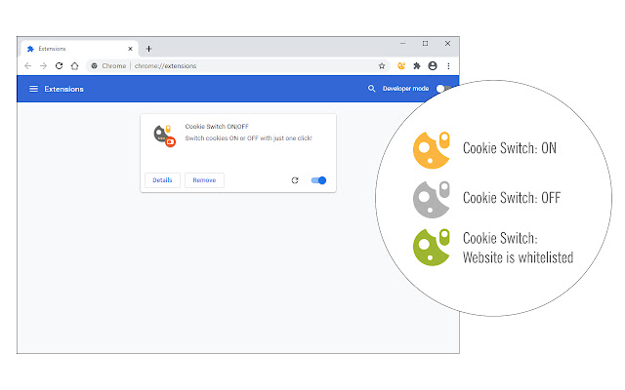Viewport: 625px width, 390px height.
Task: Click the Details button
Action: [162, 180]
